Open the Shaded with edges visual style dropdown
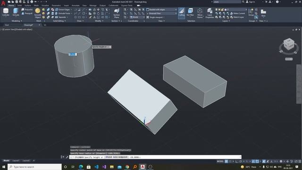The image size is (302, 170). pyautogui.click(x=161, y=9)
